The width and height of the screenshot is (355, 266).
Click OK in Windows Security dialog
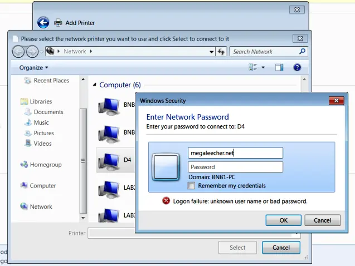tap(284, 220)
